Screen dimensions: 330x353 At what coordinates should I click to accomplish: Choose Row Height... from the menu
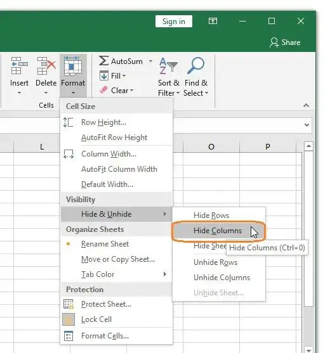[x=117, y=122]
